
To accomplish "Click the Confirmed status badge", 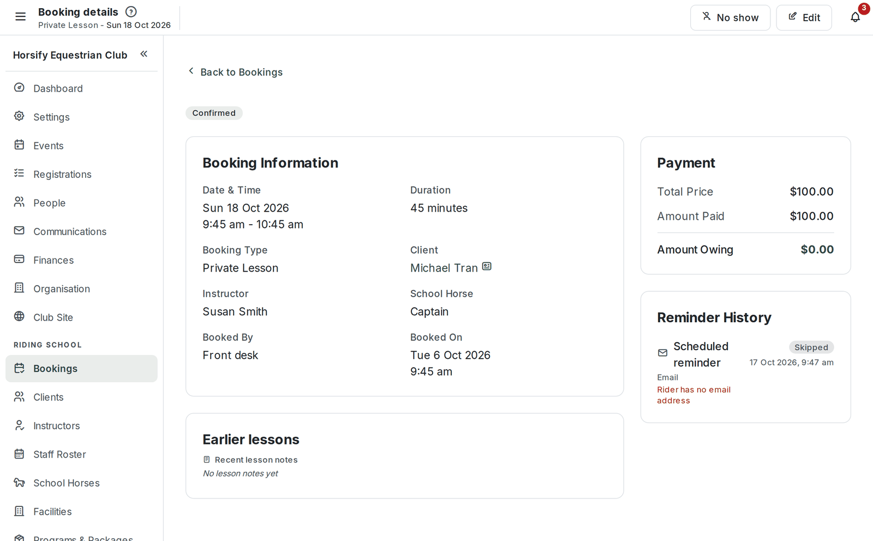I will pyautogui.click(x=214, y=113).
